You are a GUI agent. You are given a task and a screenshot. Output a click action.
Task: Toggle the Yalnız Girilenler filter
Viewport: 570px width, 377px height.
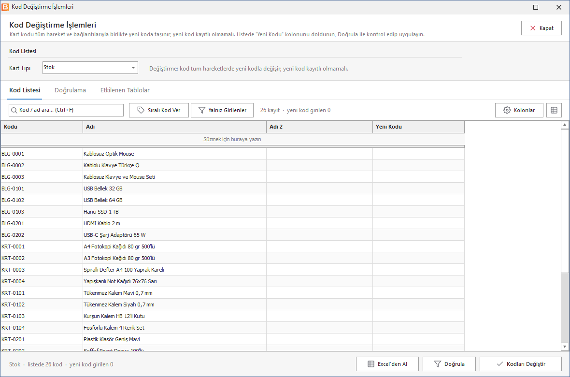click(x=222, y=110)
